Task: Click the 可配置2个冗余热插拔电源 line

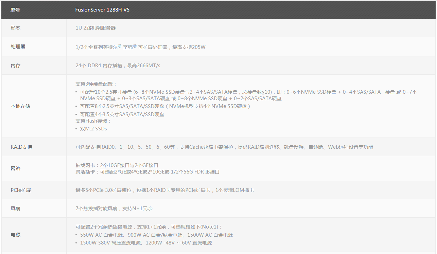Action: tap(149, 227)
